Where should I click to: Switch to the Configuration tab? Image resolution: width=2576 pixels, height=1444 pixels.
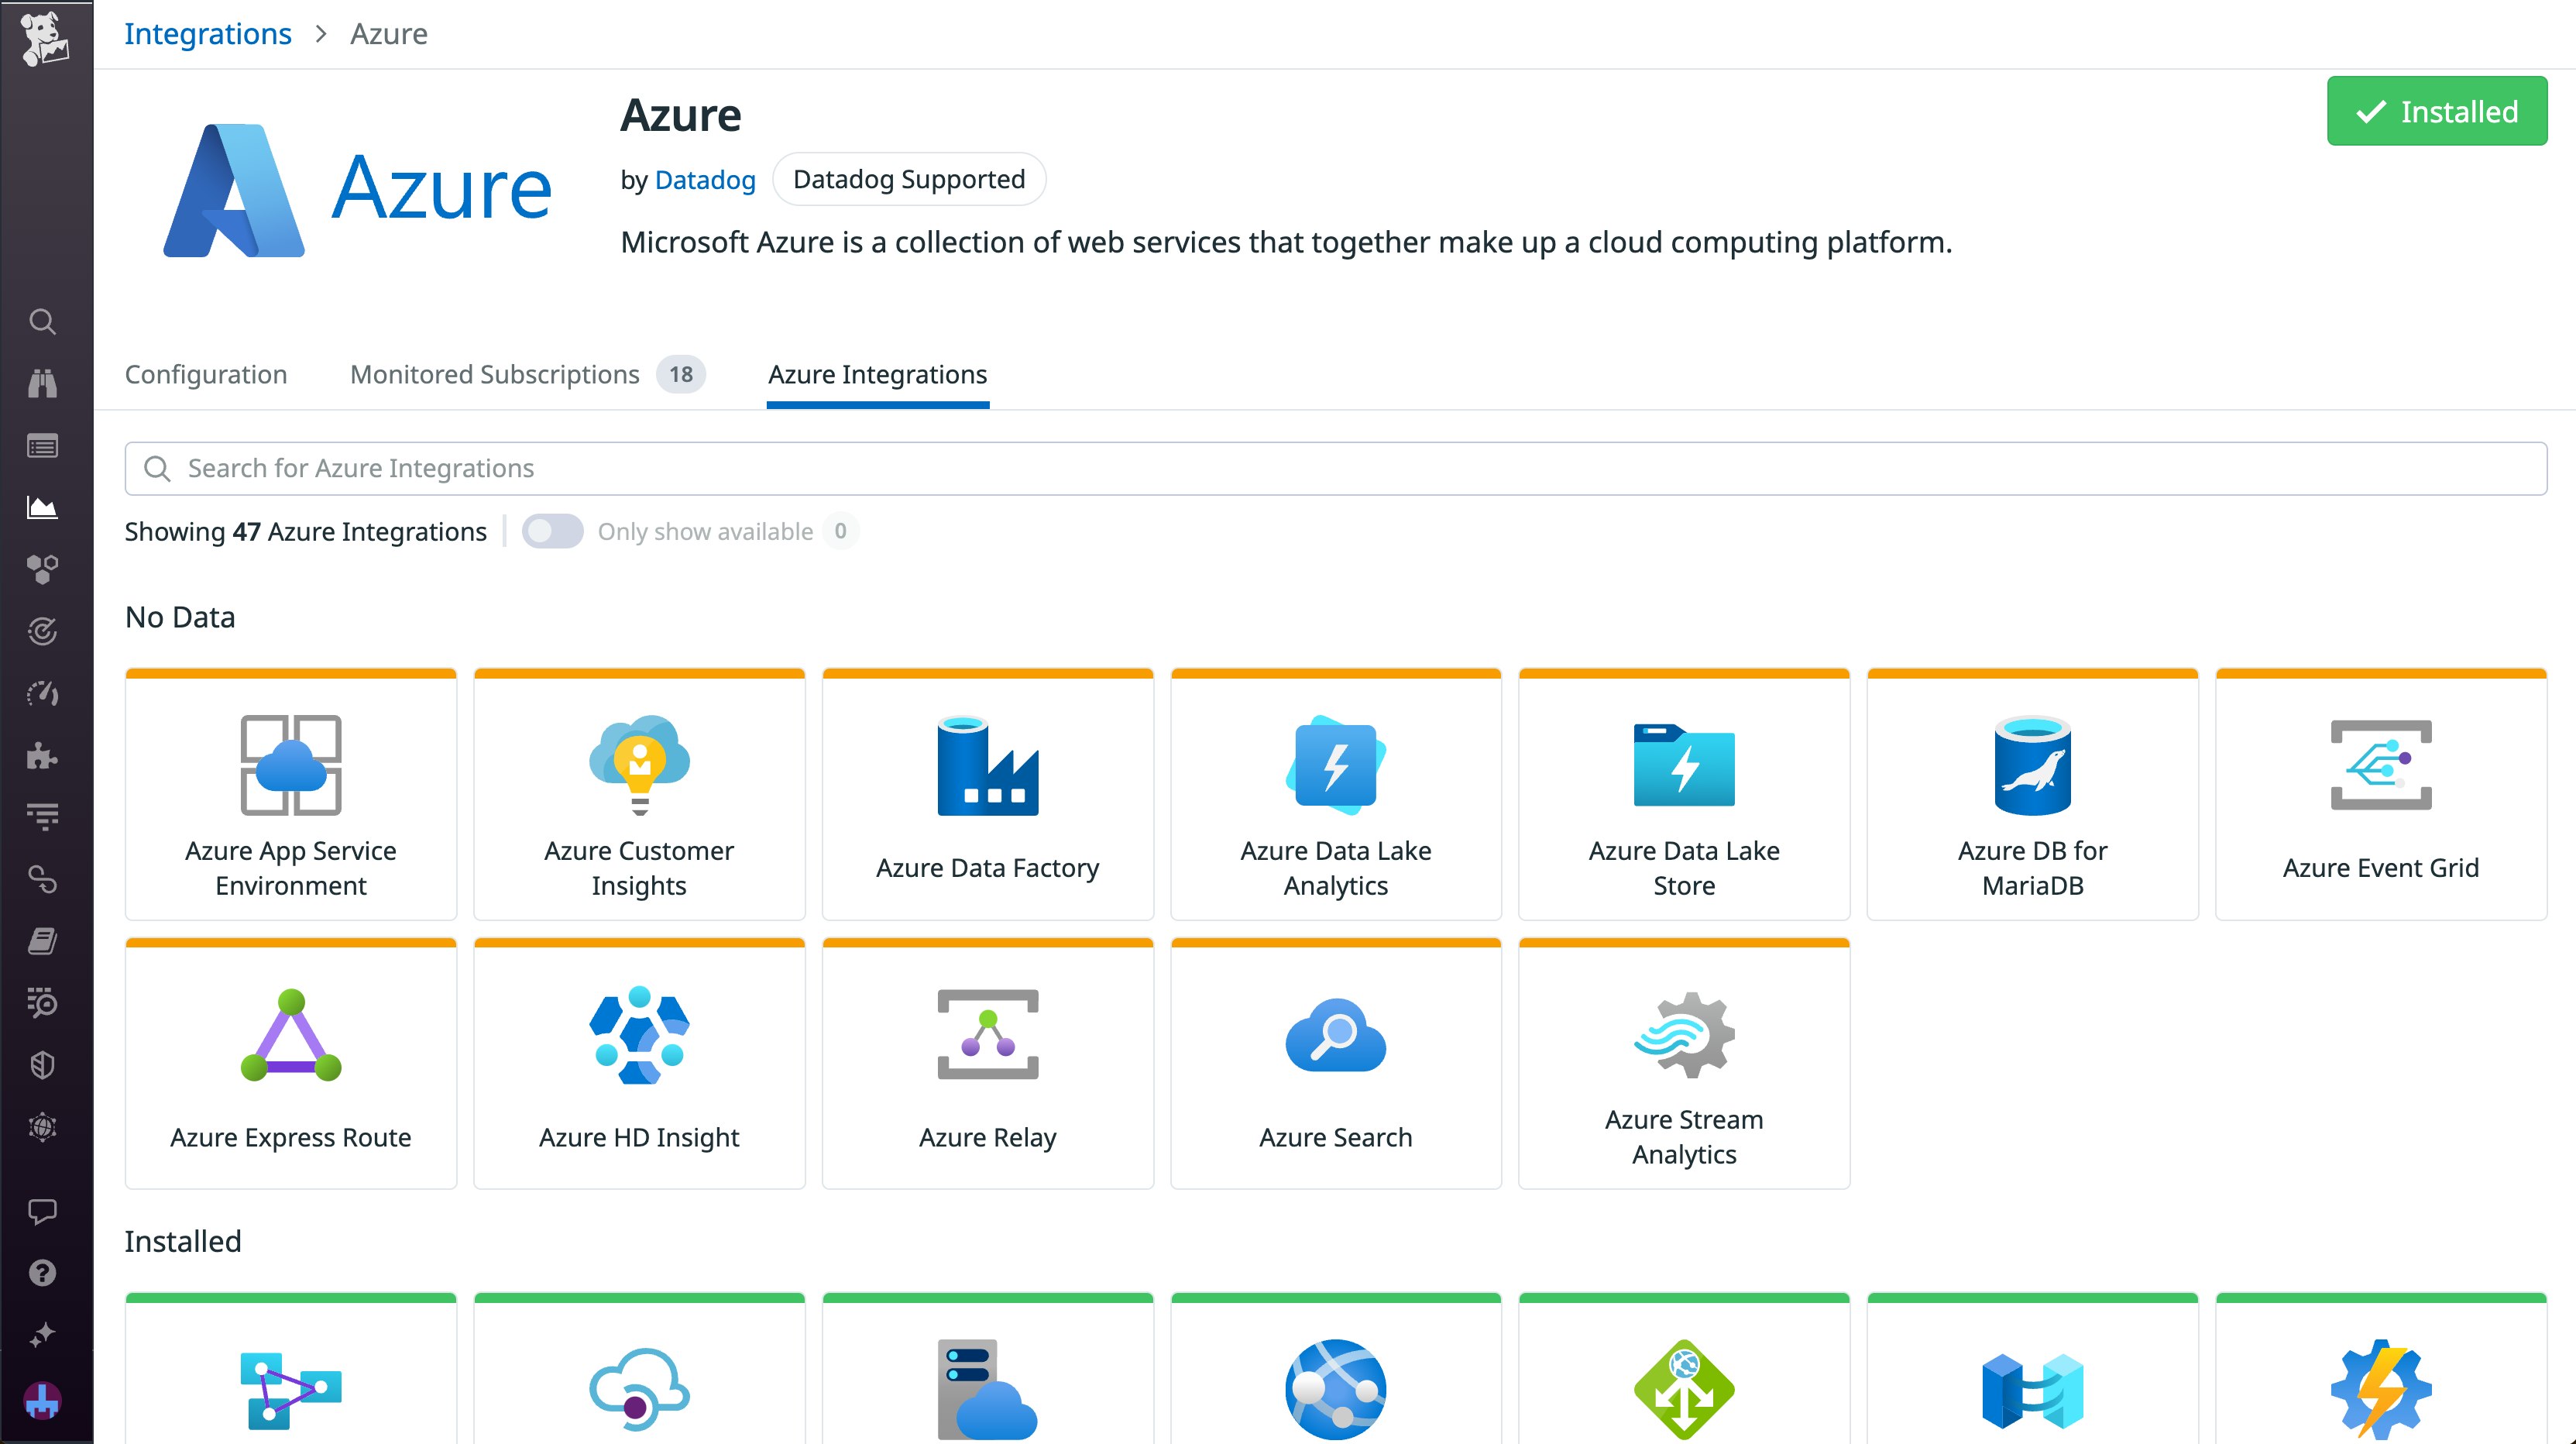coord(205,374)
